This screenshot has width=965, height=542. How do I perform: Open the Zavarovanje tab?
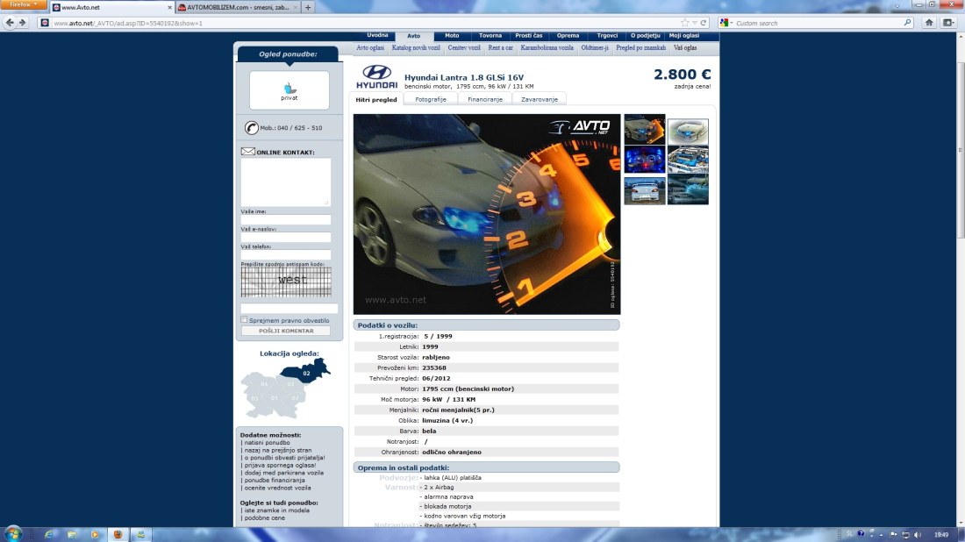tap(540, 99)
